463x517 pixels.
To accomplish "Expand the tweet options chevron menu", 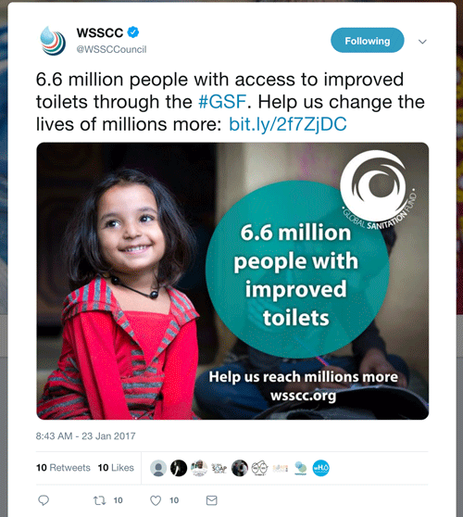I will (422, 42).
